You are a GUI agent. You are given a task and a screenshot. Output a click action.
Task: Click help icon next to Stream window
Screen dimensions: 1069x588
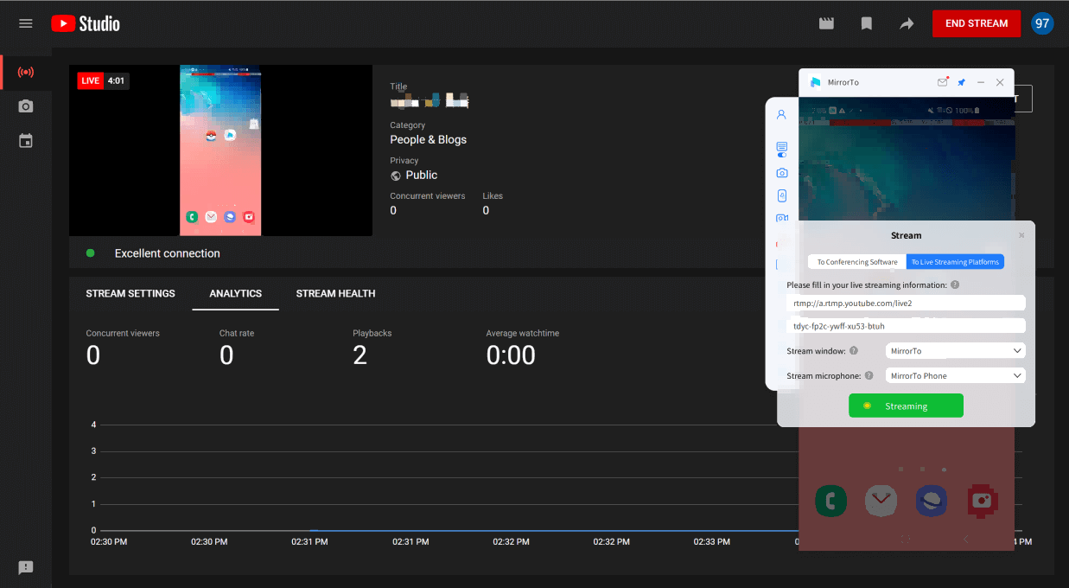(x=854, y=351)
